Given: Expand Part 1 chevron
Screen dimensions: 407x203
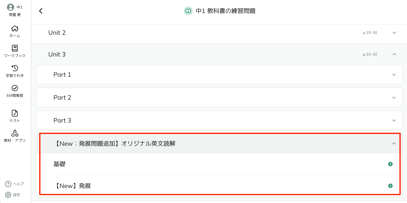Looking at the screenshot, I should click(x=394, y=75).
